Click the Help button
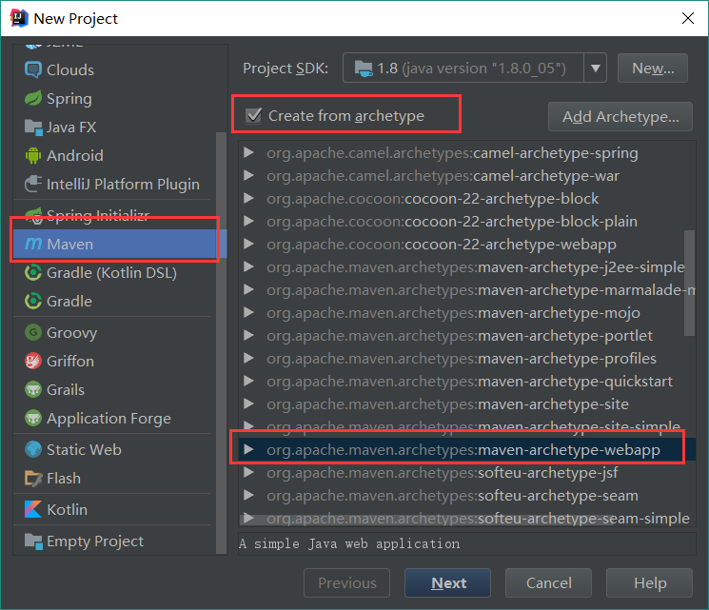The width and height of the screenshot is (709, 610). (650, 582)
